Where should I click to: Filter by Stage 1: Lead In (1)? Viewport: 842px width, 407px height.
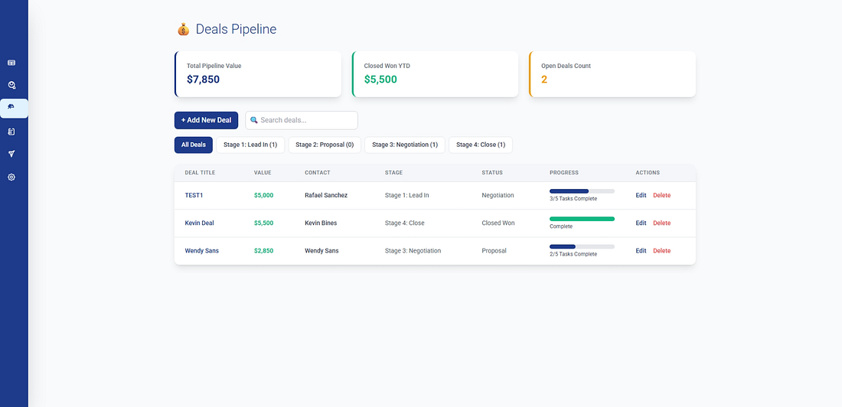pos(250,145)
